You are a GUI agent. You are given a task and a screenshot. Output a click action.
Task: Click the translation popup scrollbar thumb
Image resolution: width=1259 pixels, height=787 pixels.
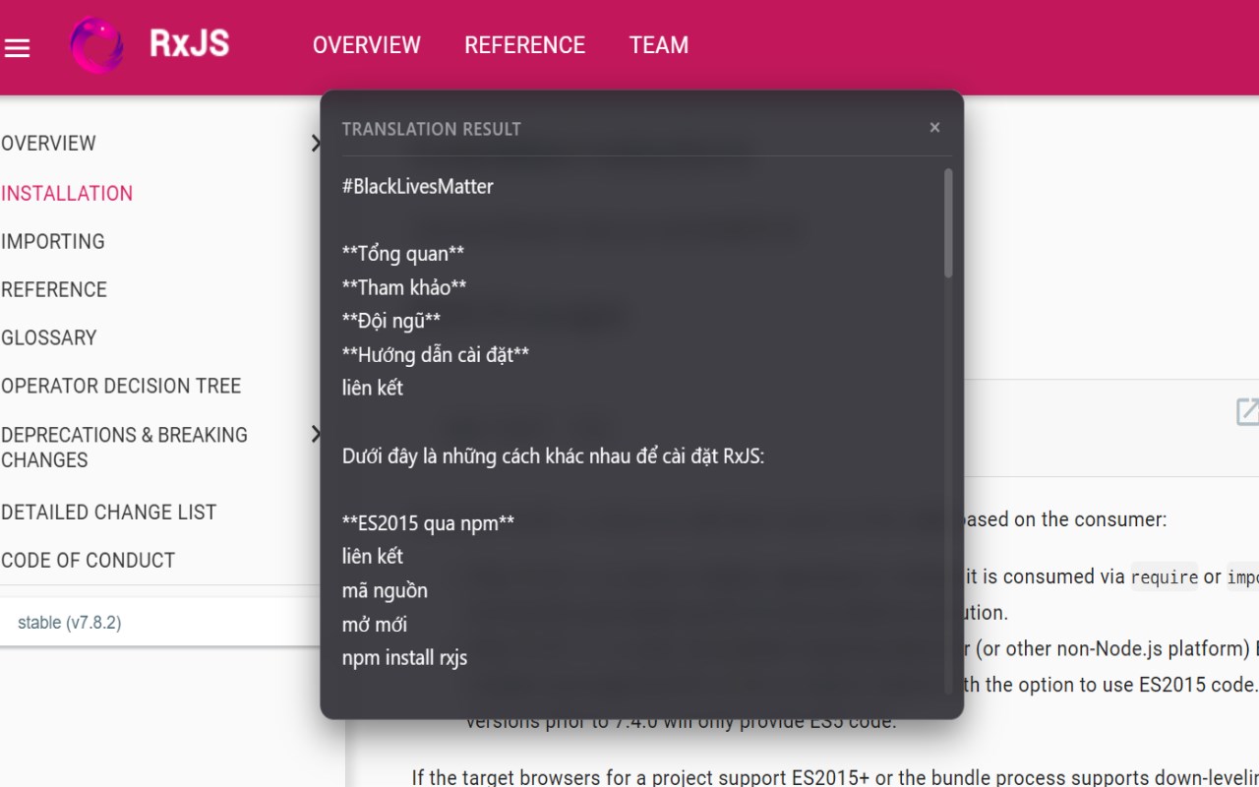coord(948,223)
